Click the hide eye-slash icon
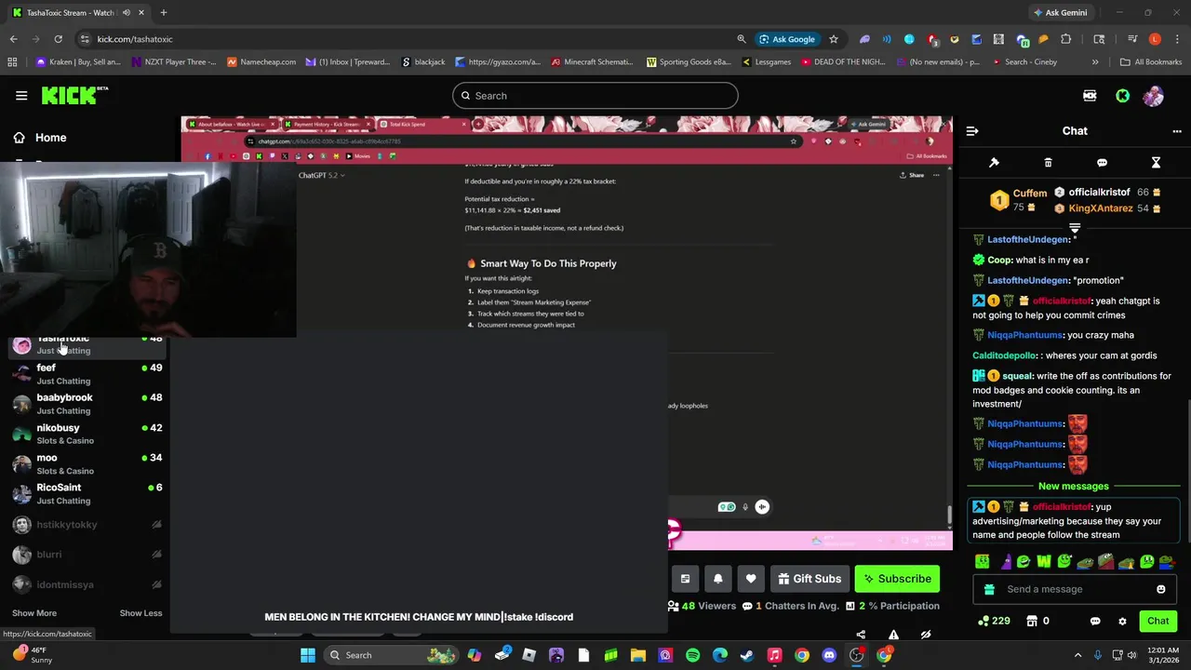Screen dimensions: 1191x670 point(926,635)
